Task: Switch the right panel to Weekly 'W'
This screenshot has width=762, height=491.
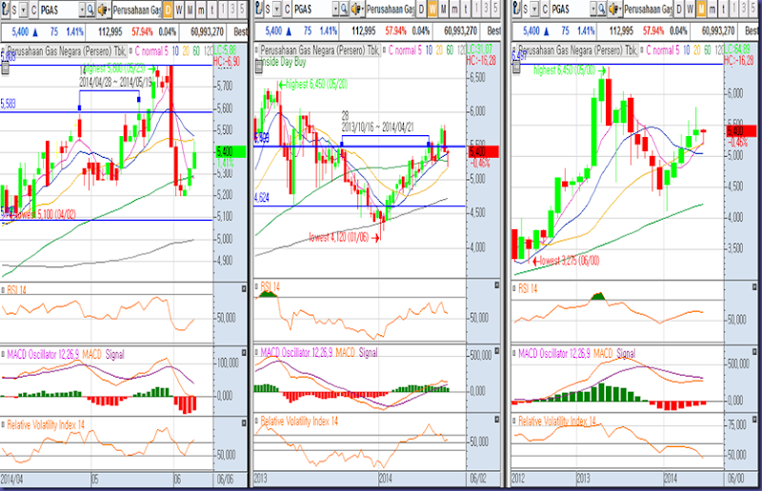Action: click(690, 9)
